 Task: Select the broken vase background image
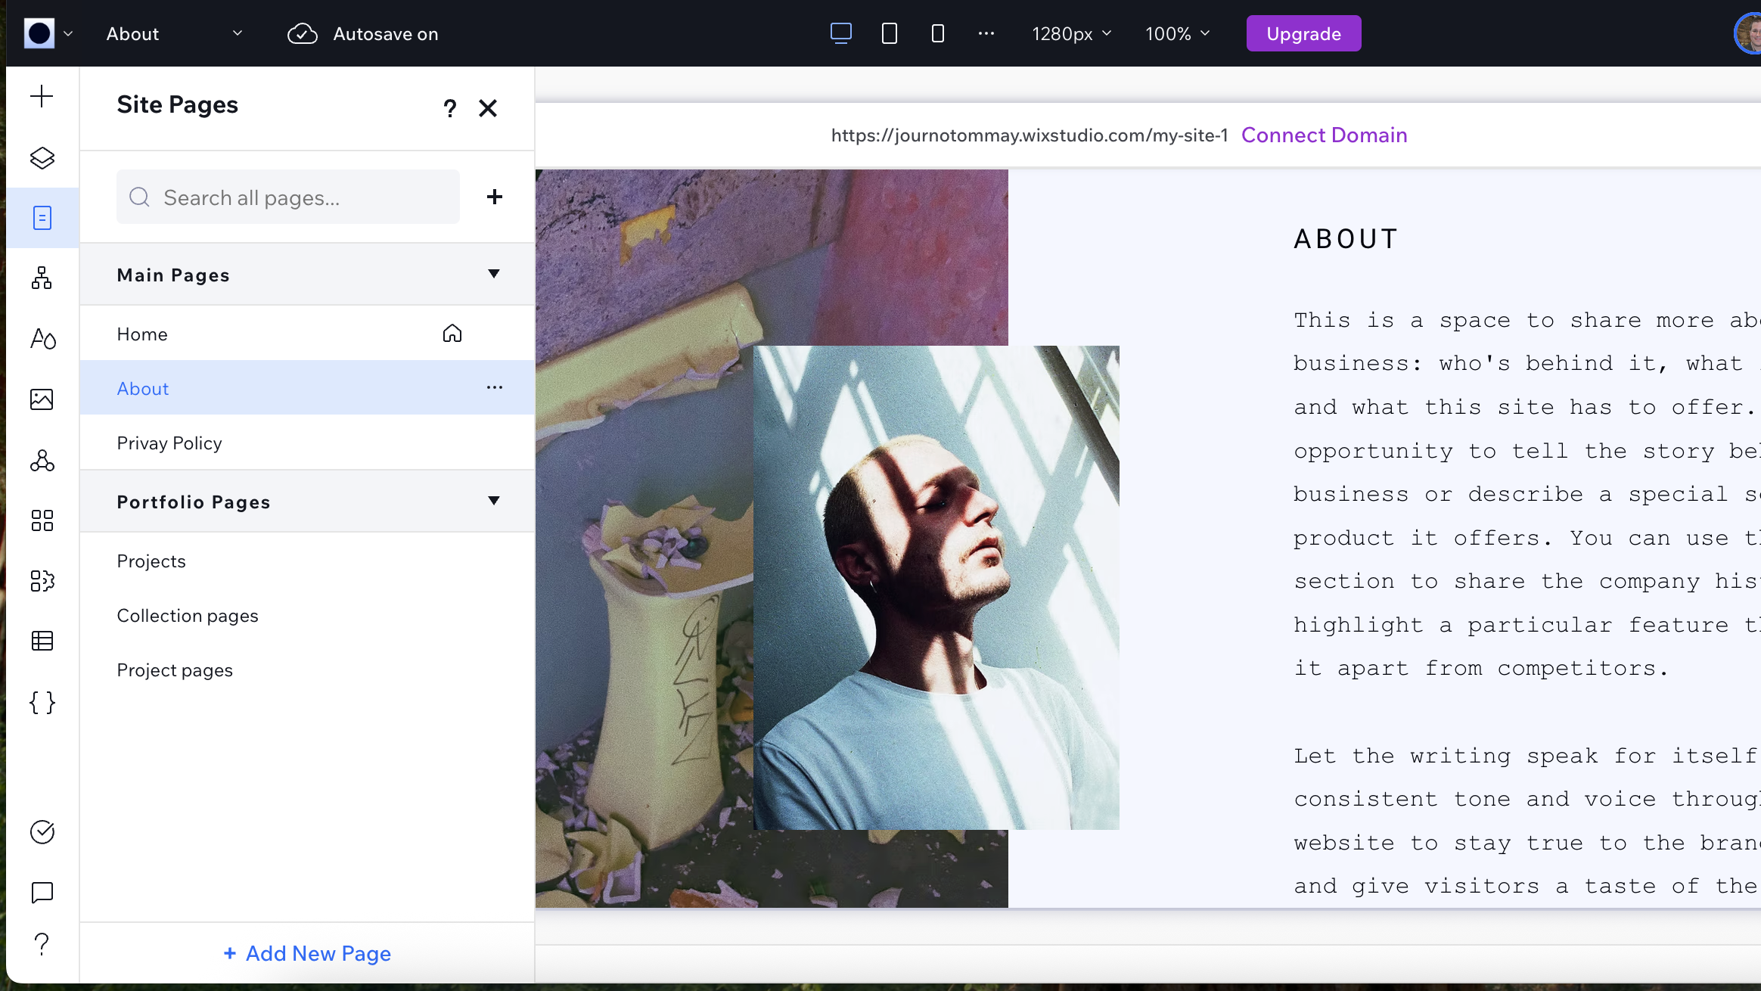point(644,538)
